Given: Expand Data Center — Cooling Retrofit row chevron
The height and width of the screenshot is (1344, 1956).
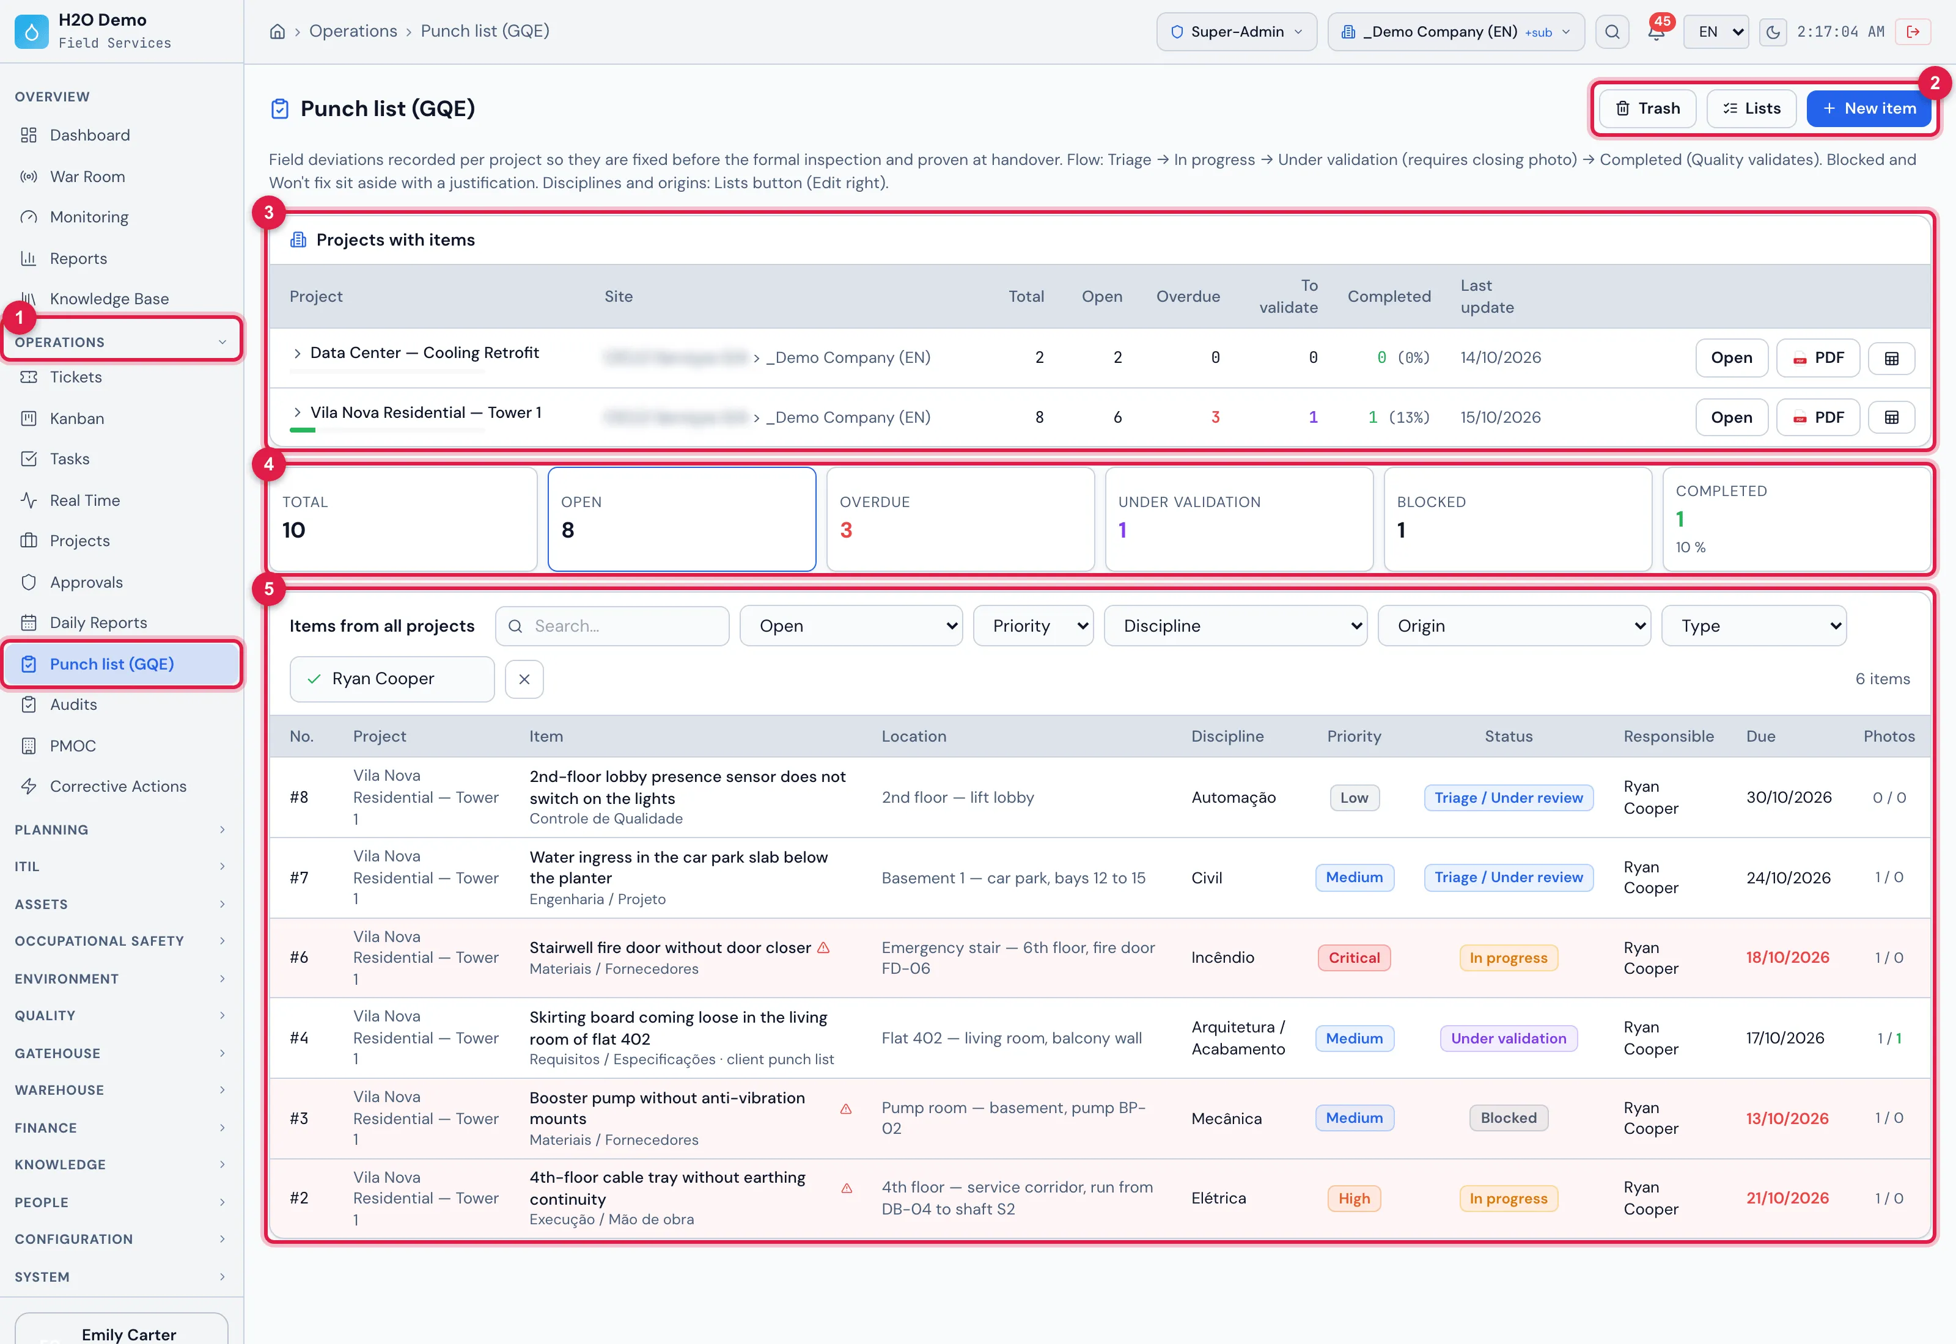Looking at the screenshot, I should coord(296,354).
